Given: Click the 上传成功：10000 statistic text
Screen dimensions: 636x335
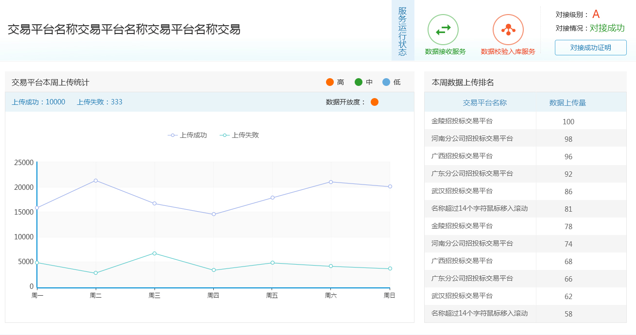Looking at the screenshot, I should pyautogui.click(x=38, y=102).
